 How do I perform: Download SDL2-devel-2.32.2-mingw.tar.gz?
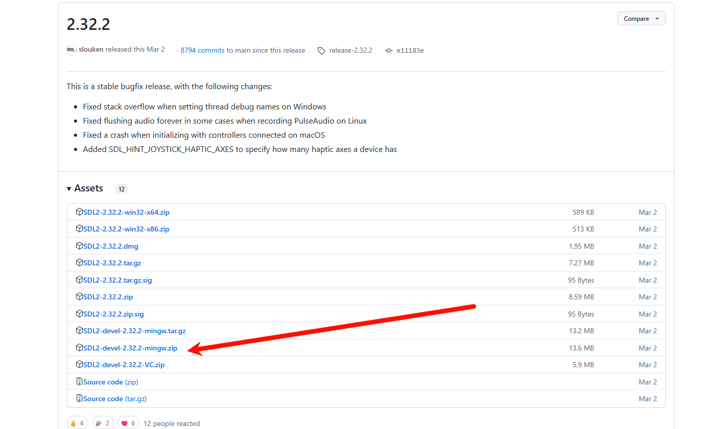[x=134, y=331]
